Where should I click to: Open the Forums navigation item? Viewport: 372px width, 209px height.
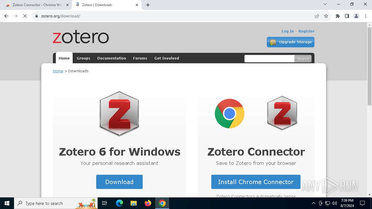coord(140,58)
